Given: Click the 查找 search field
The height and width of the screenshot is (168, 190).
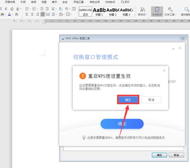Looking at the screenshot, I should 125,2.
